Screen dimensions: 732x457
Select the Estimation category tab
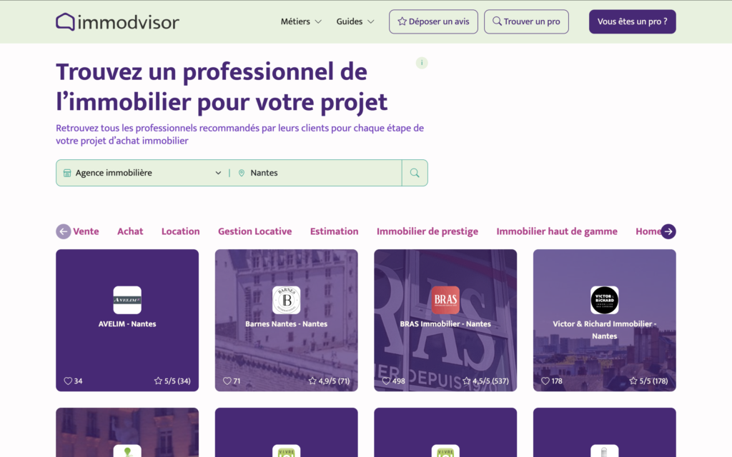pyautogui.click(x=335, y=231)
